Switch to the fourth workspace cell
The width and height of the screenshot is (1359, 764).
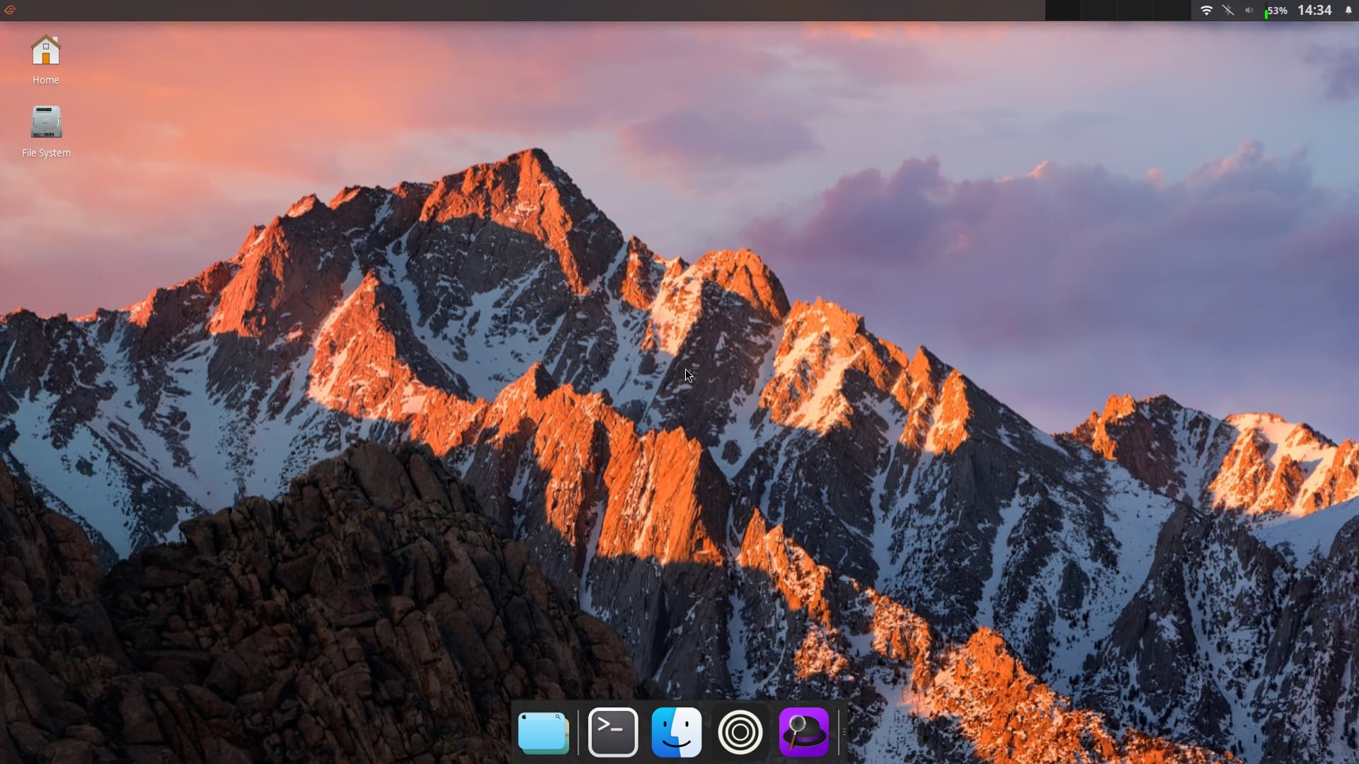pos(1172,11)
